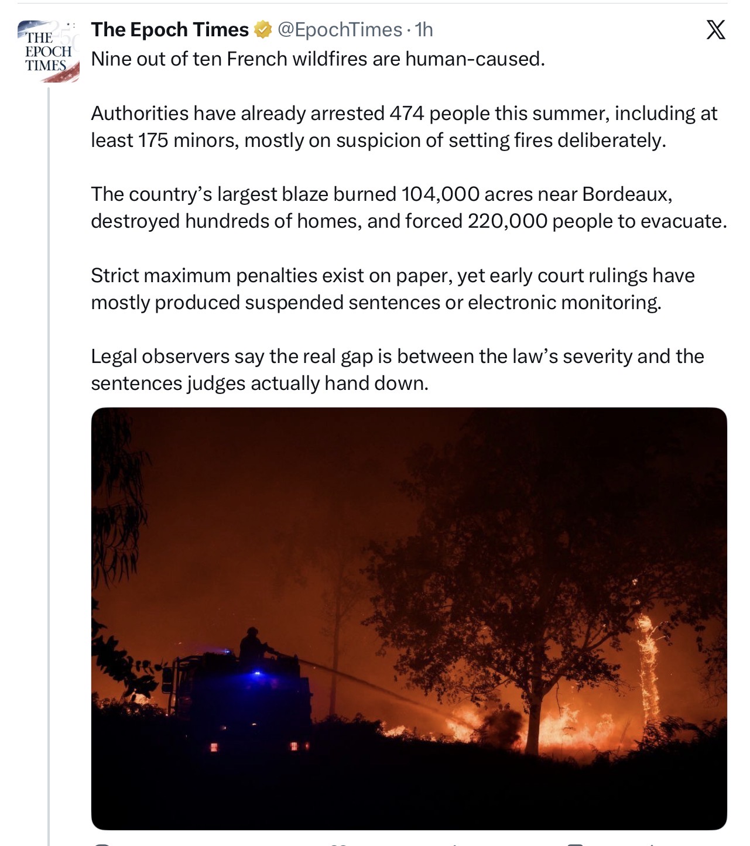
Task: Open the @EpochTimes handle link
Action: (x=340, y=29)
